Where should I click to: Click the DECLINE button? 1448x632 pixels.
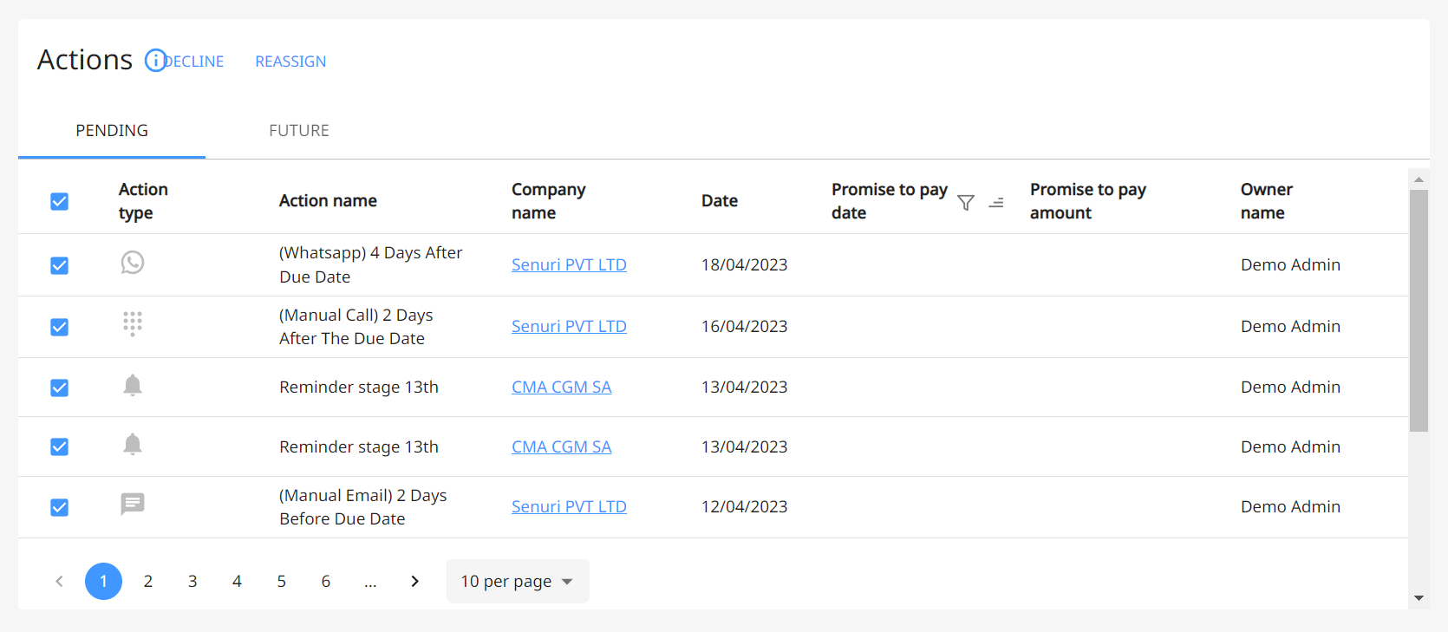pos(195,62)
